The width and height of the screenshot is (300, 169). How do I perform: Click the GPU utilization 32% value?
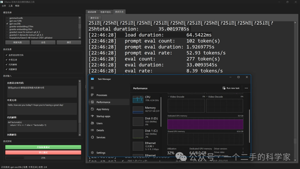coord(171,153)
